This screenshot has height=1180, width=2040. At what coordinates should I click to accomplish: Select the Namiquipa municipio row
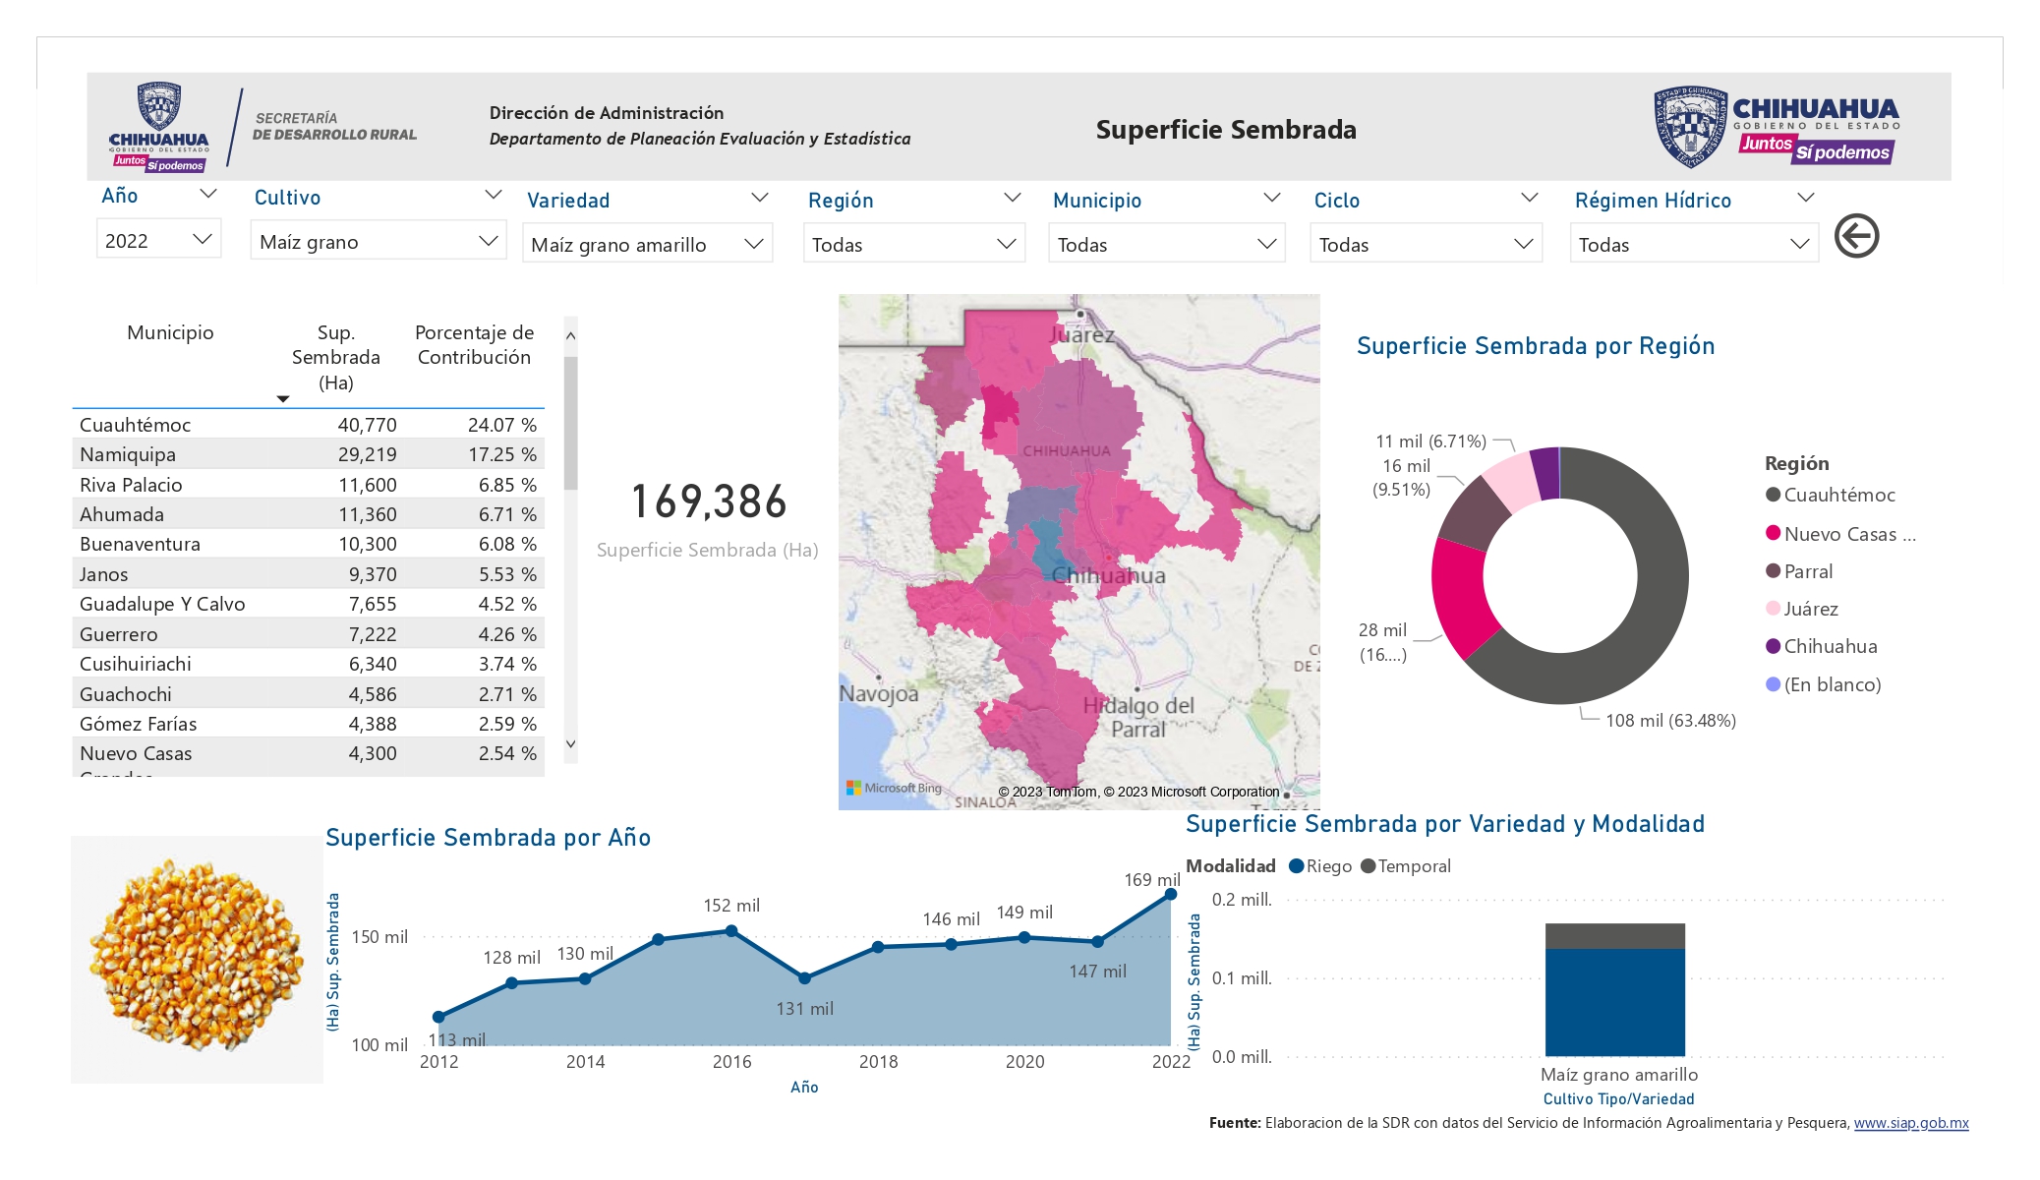[x=308, y=454]
